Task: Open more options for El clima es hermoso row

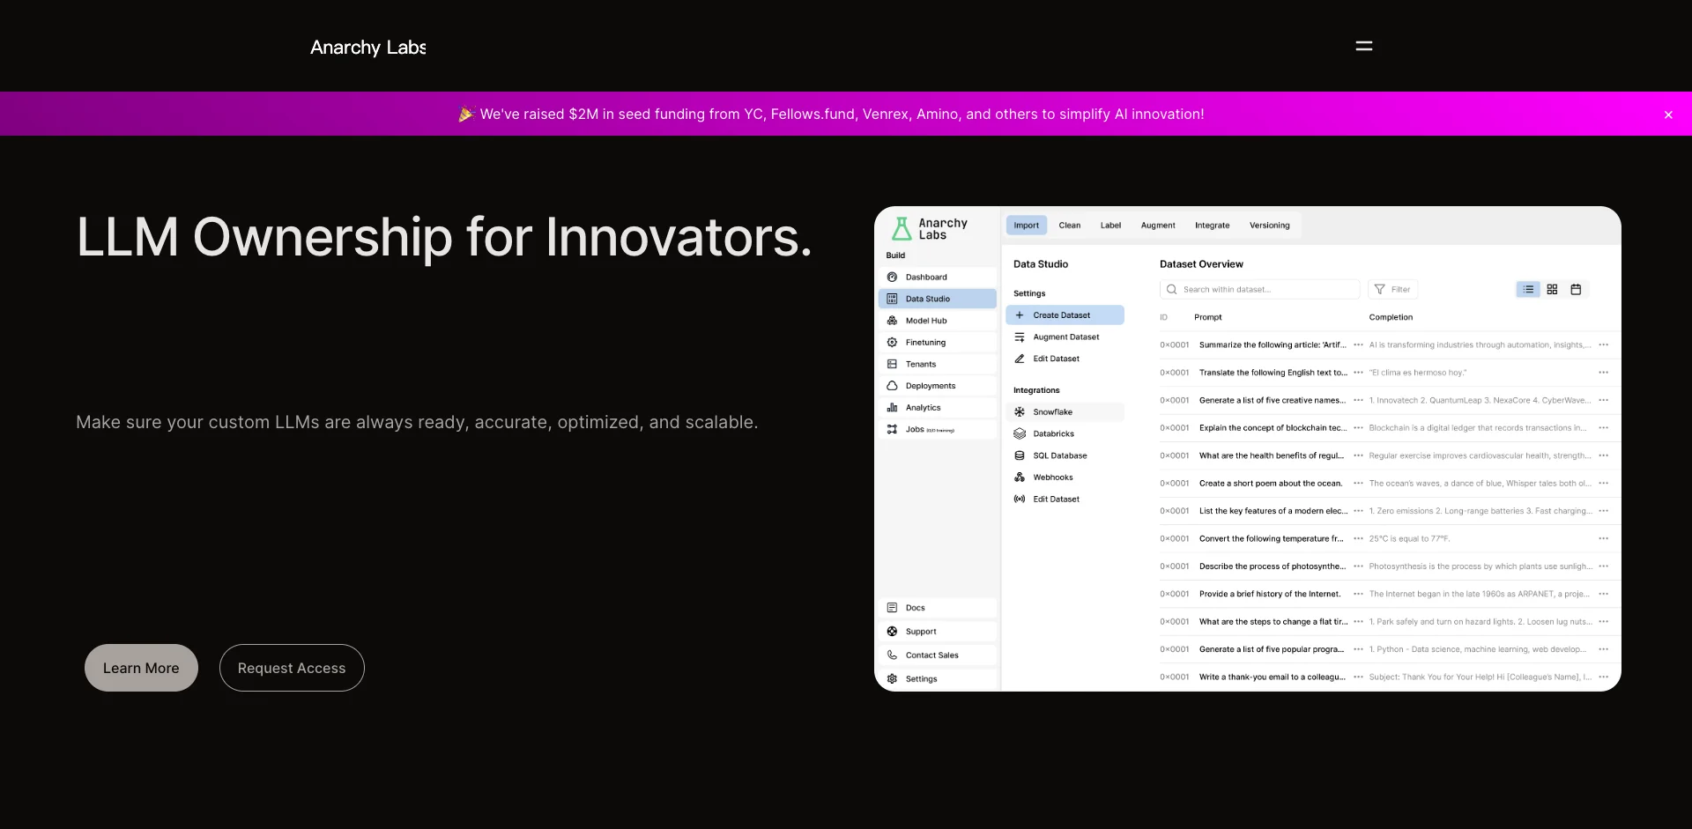Action: point(1603,373)
